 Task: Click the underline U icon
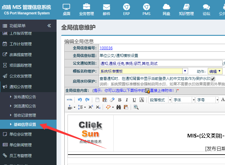click(134, 100)
